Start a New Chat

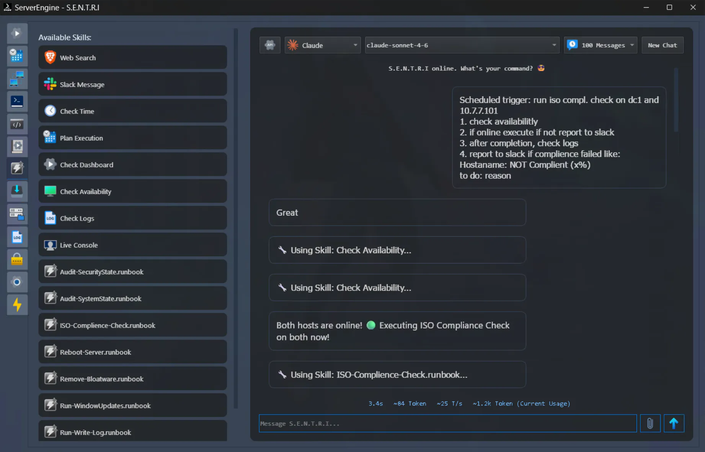click(662, 45)
